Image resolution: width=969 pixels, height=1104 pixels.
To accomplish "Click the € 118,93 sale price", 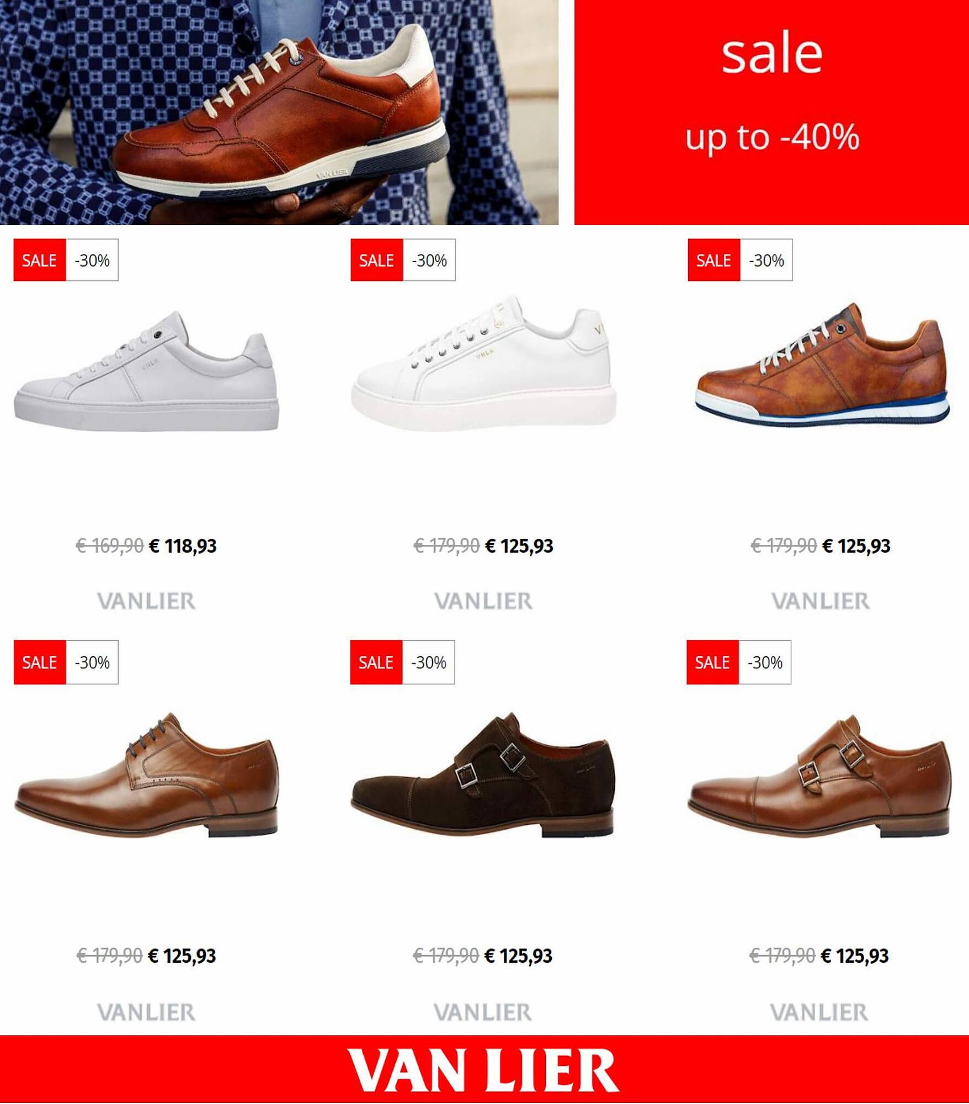I will pos(183,546).
